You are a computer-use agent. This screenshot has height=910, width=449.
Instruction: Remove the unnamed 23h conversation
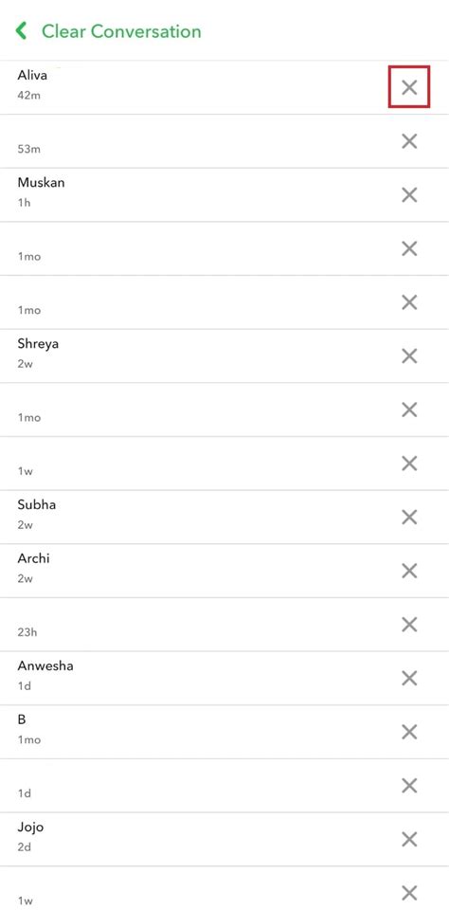point(409,625)
